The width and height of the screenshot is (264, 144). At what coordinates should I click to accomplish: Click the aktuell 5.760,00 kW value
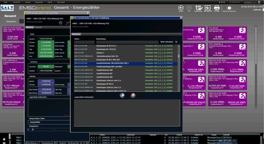point(46,81)
